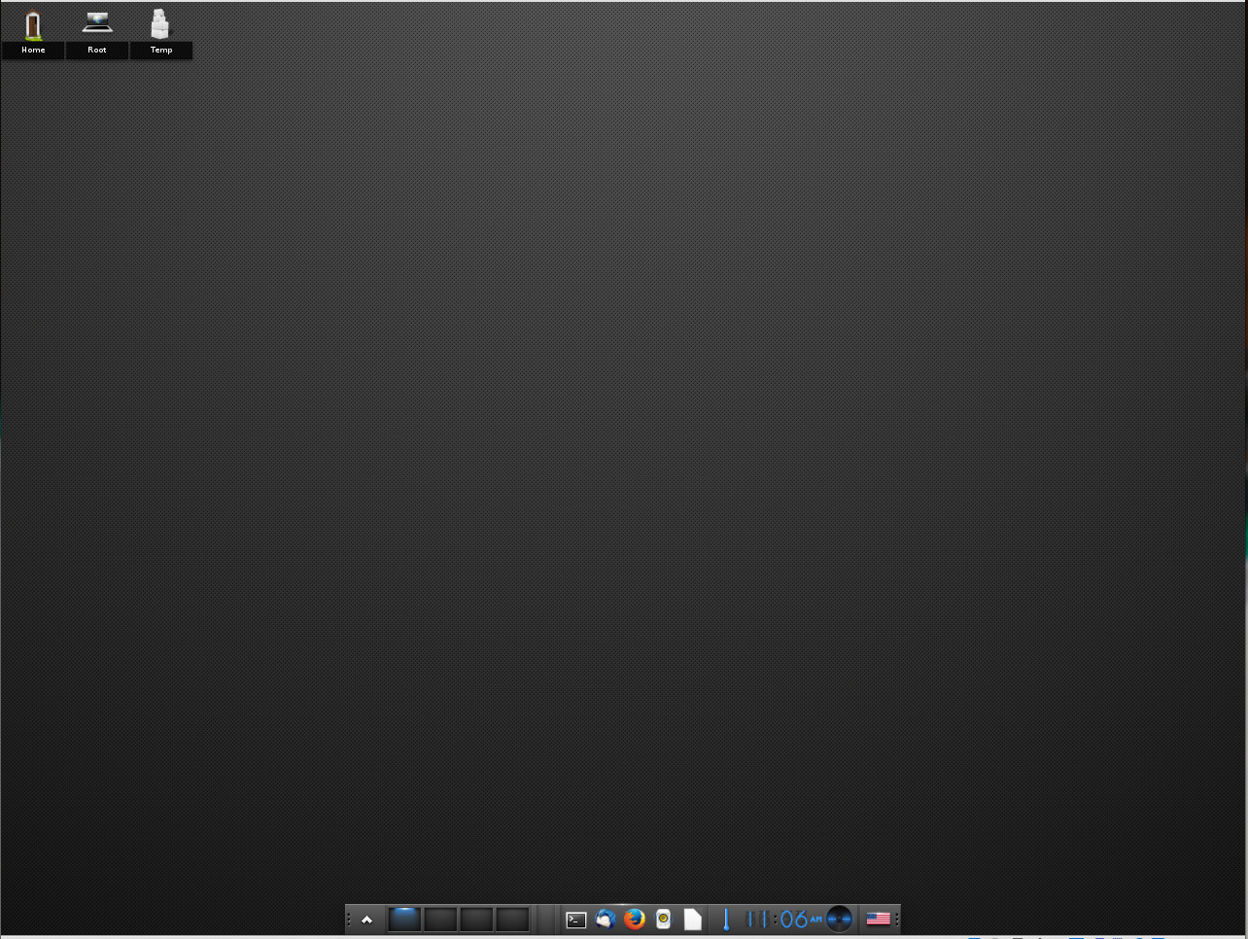Open the round blue mixer gadget
Image resolution: width=1248 pixels, height=939 pixels.
tap(840, 919)
